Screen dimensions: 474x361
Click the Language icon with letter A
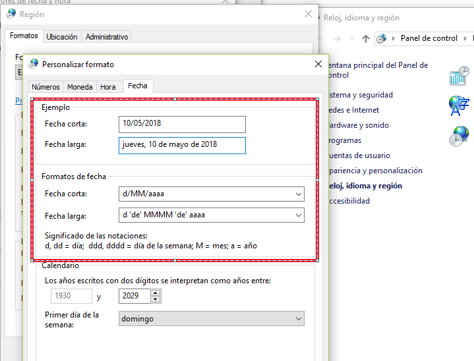(459, 105)
